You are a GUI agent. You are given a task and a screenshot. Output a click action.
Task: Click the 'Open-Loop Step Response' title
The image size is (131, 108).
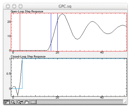27,11
